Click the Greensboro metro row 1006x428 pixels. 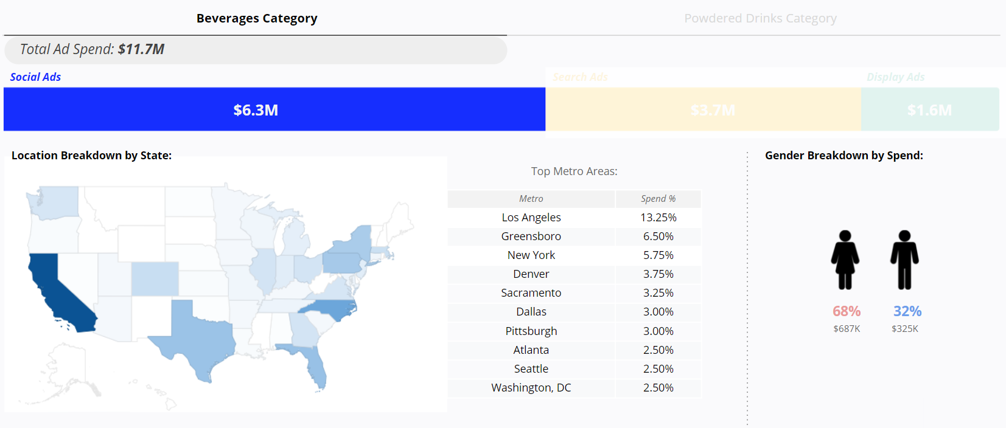(531, 236)
